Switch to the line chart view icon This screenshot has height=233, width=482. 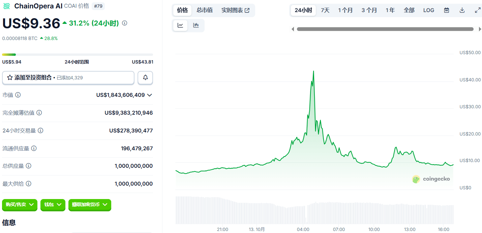(180, 25)
